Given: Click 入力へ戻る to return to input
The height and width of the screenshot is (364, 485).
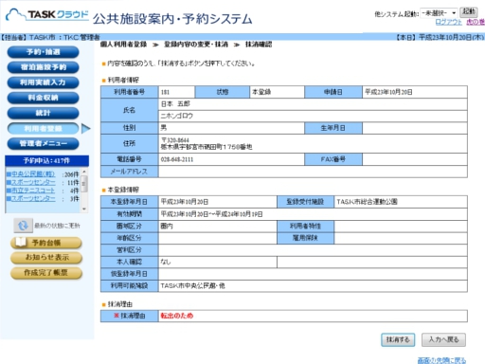Looking at the screenshot, I should pyautogui.click(x=443, y=339).
